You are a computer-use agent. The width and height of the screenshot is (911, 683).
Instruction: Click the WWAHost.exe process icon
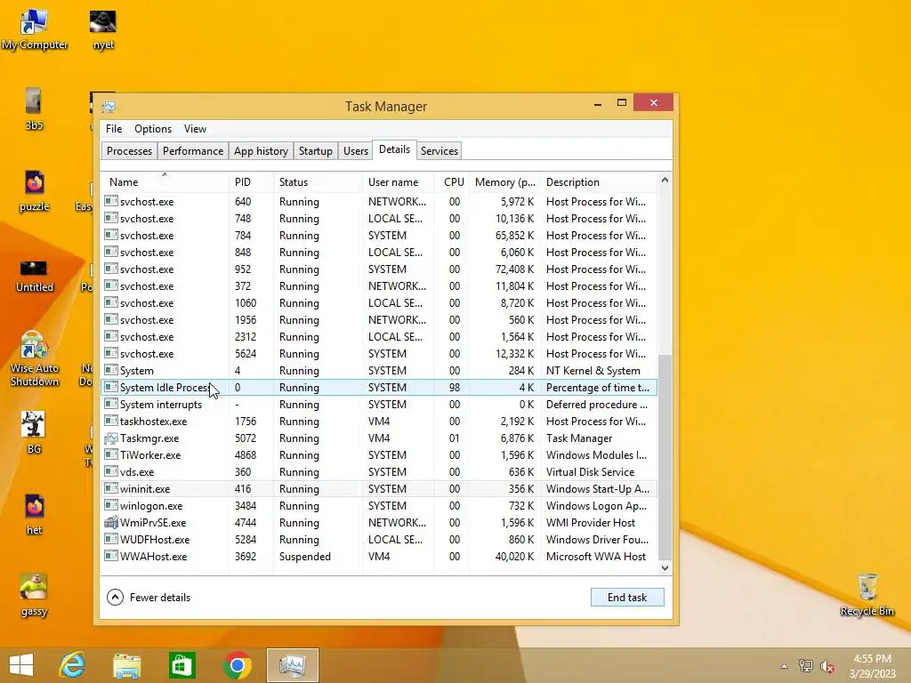(x=111, y=557)
